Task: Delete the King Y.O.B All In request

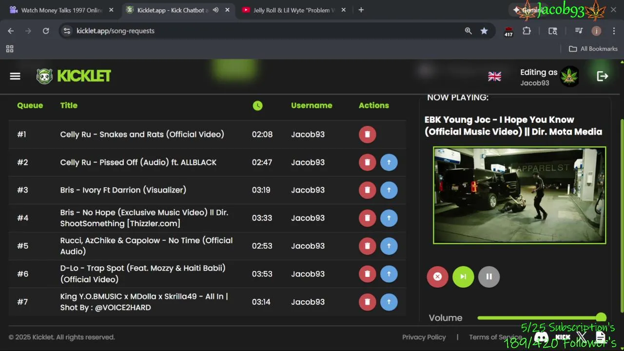Action: coord(368,302)
